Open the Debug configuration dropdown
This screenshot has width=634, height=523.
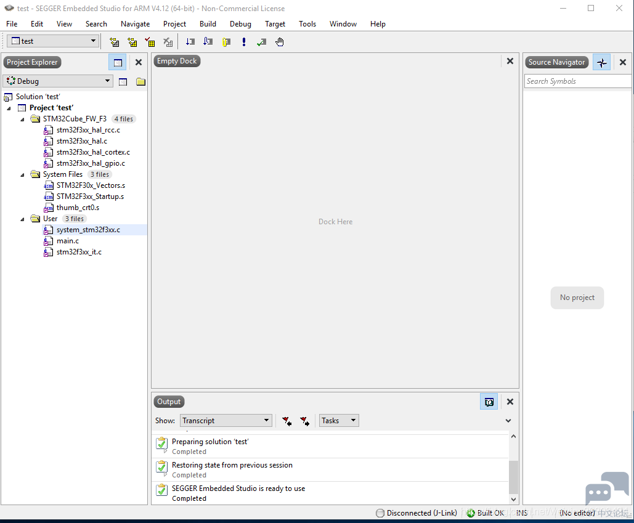coord(58,81)
